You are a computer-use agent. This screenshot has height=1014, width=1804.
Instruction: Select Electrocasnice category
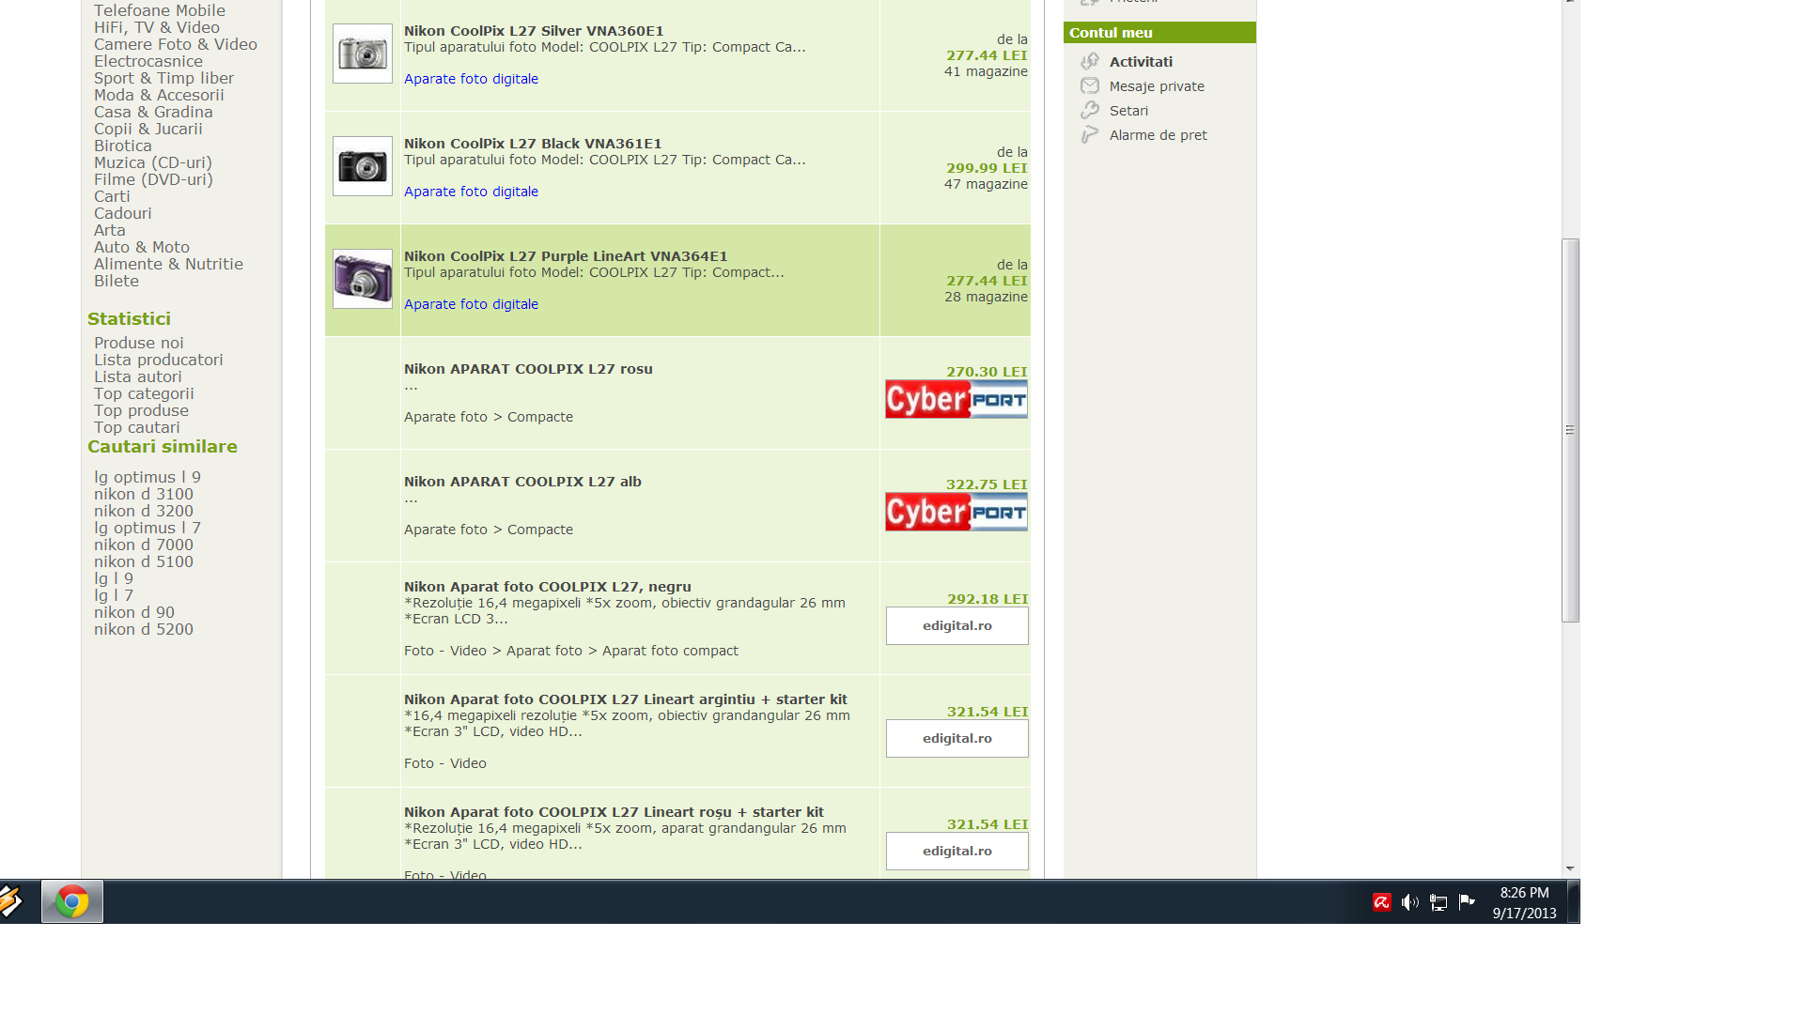[148, 61]
